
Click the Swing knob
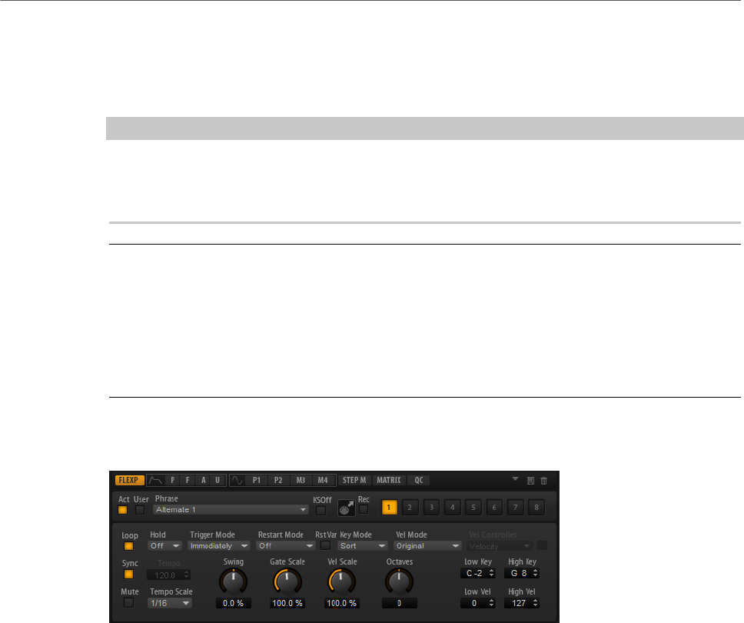tap(233, 581)
